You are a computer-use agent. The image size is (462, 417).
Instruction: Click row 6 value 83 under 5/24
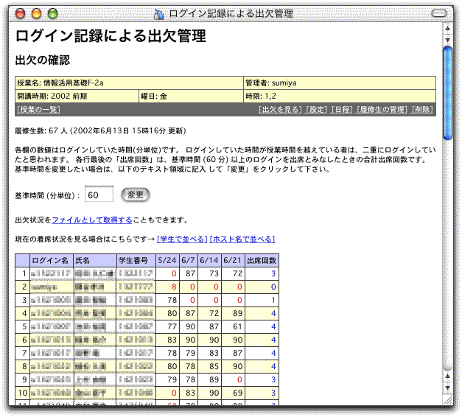point(172,340)
